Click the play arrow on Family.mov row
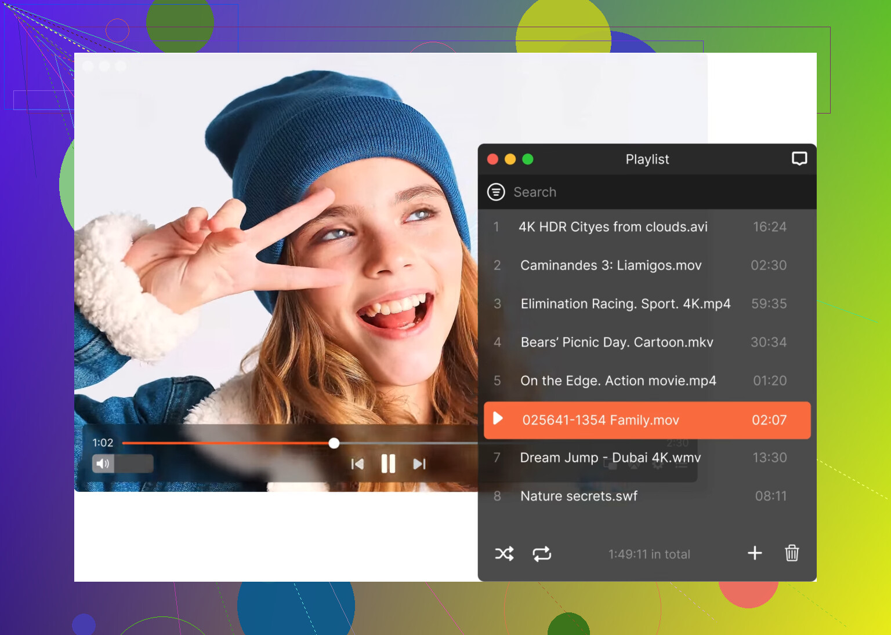The height and width of the screenshot is (635, 891). pos(498,418)
